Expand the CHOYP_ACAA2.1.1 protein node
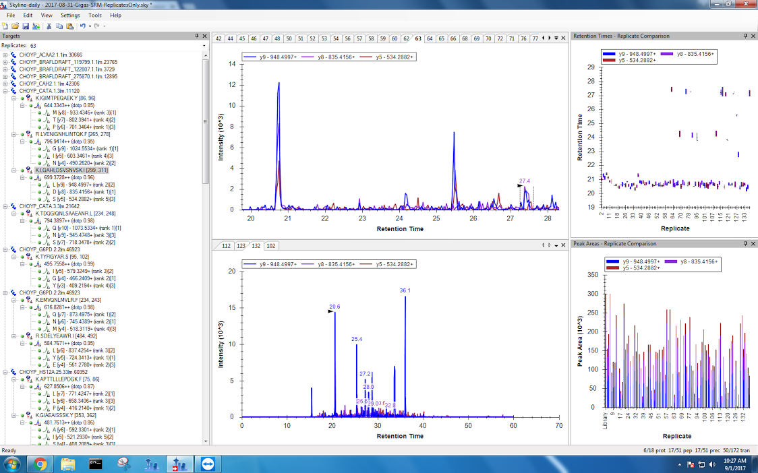Screen dimensions: 758x473 (x=5, y=55)
